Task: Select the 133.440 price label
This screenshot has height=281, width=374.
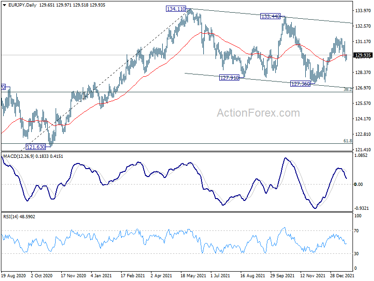Action: point(270,16)
